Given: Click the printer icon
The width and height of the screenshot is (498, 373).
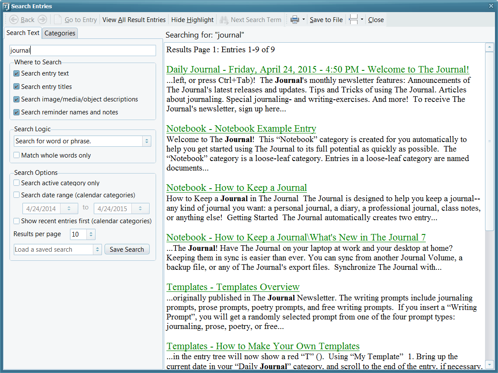Looking at the screenshot, I should click(295, 19).
